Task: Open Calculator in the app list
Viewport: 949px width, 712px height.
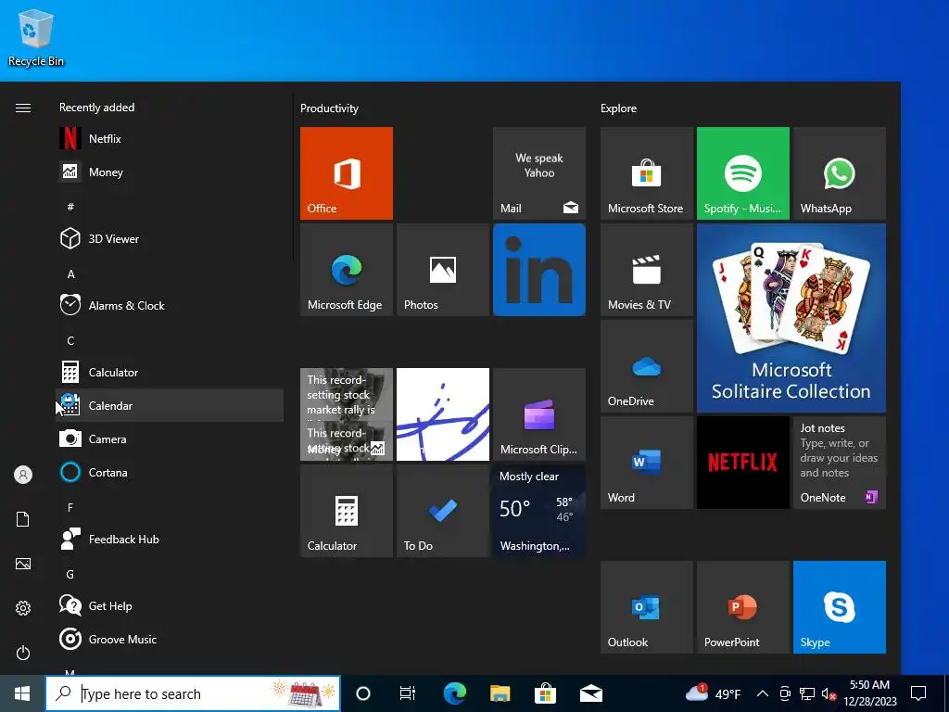Action: (170, 372)
